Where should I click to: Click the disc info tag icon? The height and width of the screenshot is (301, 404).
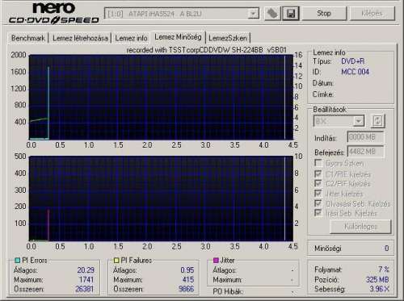(x=272, y=14)
